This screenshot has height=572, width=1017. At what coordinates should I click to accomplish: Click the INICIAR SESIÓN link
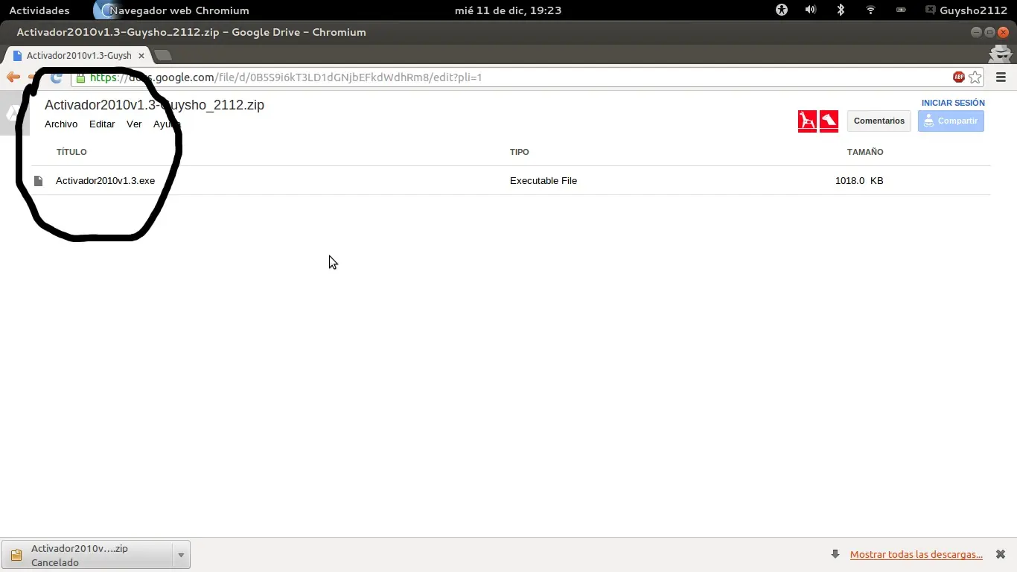(953, 103)
